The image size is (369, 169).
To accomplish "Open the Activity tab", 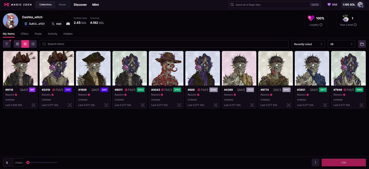I will click(x=53, y=34).
